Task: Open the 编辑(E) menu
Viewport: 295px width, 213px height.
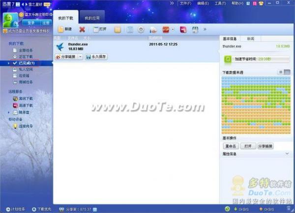Action: click(x=203, y=3)
